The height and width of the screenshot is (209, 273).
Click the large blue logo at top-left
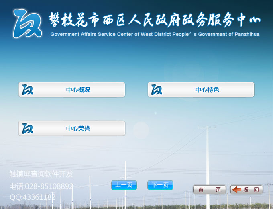pos(26,23)
